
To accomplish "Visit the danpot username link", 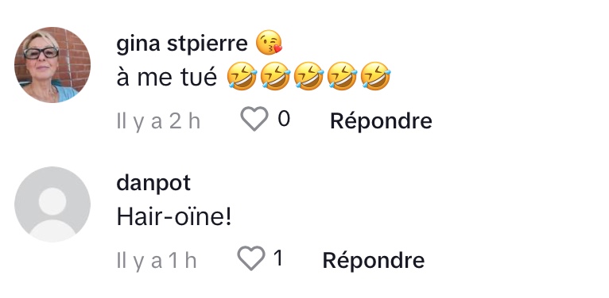I will (x=153, y=182).
